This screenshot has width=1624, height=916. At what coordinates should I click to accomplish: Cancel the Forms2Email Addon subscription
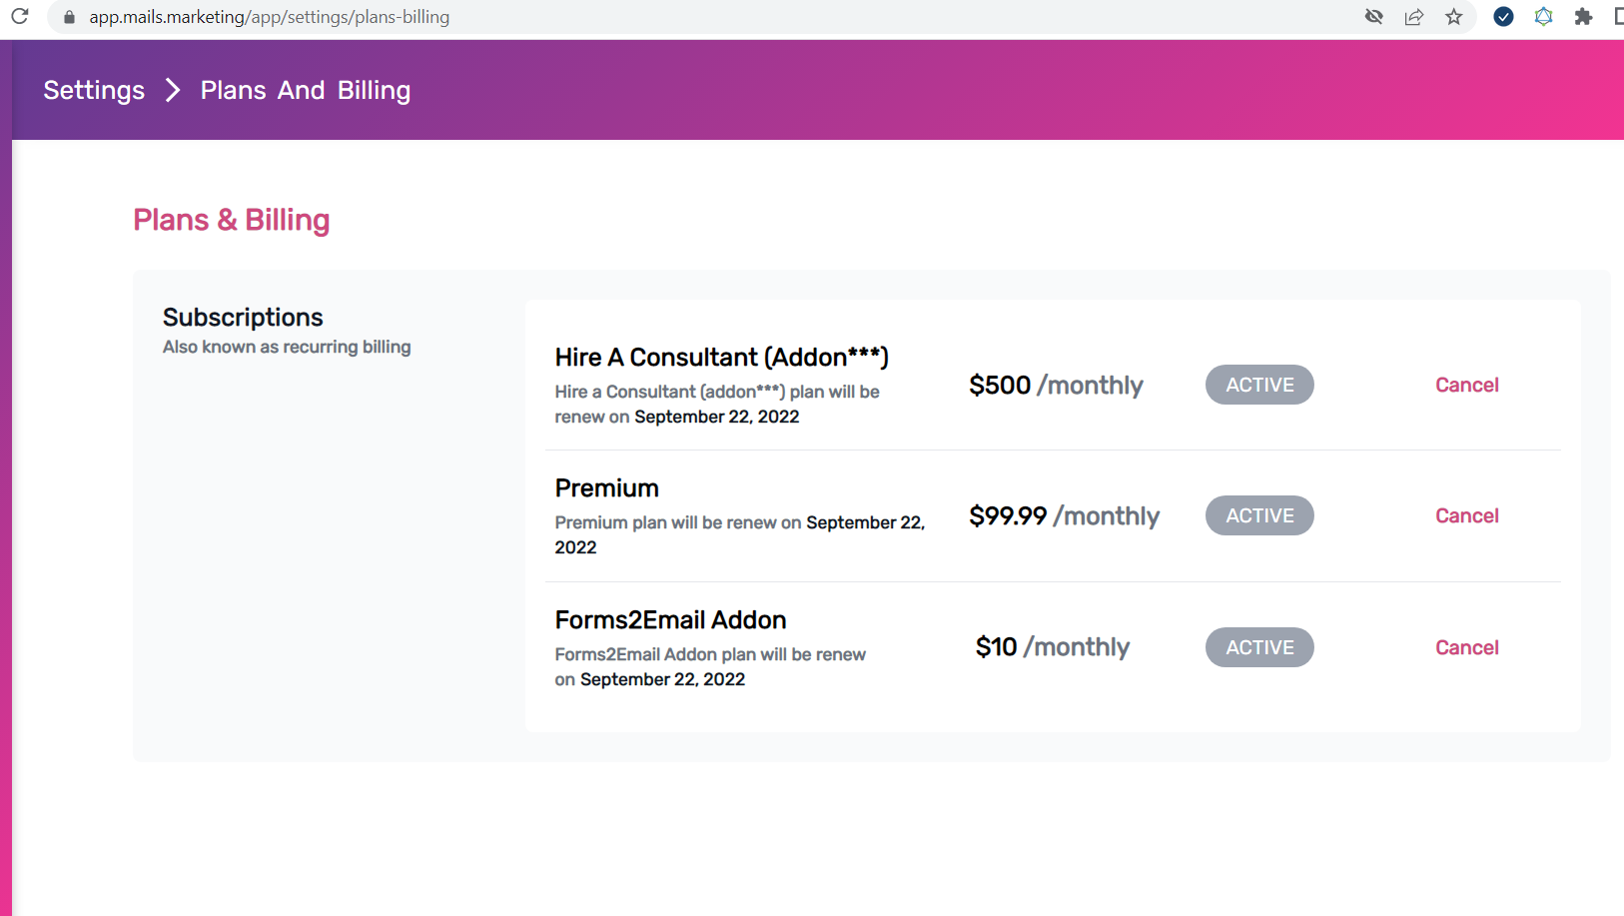1466,647
